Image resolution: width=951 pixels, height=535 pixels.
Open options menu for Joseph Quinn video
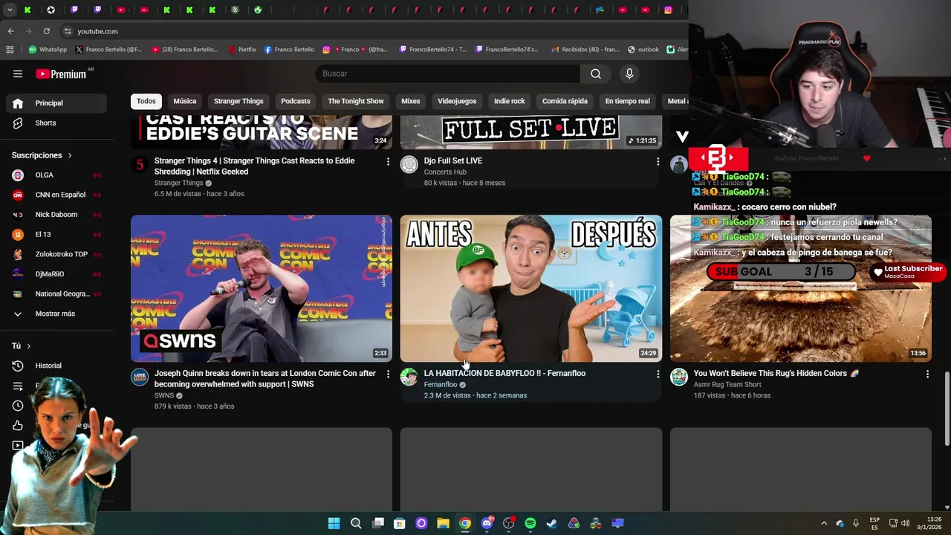[388, 374]
